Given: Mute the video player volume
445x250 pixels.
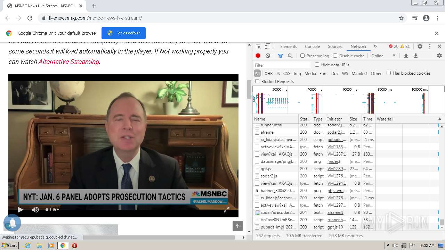Looking at the screenshot, I should [35, 210].
